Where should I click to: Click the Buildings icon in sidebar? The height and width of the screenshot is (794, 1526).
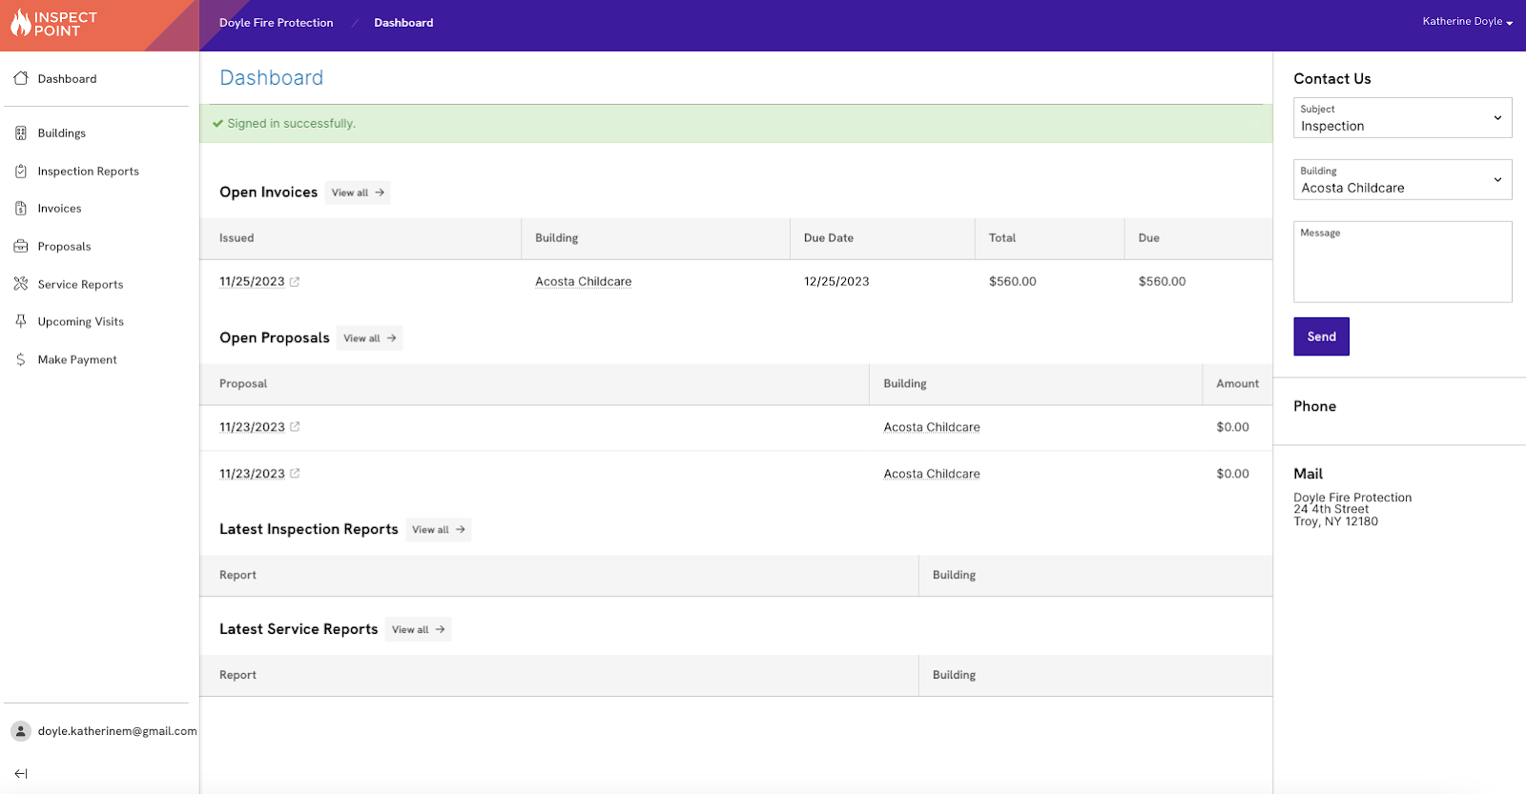21,133
